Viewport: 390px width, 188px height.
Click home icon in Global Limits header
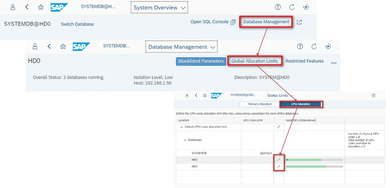pyautogui.click(x=205, y=95)
